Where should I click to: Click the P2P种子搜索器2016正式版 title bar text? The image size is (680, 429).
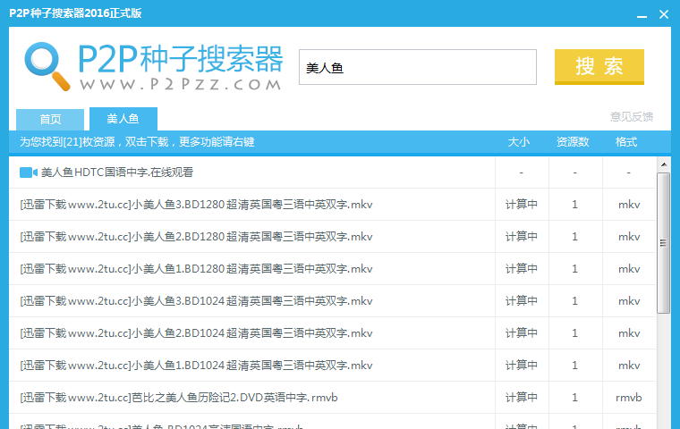(x=75, y=13)
